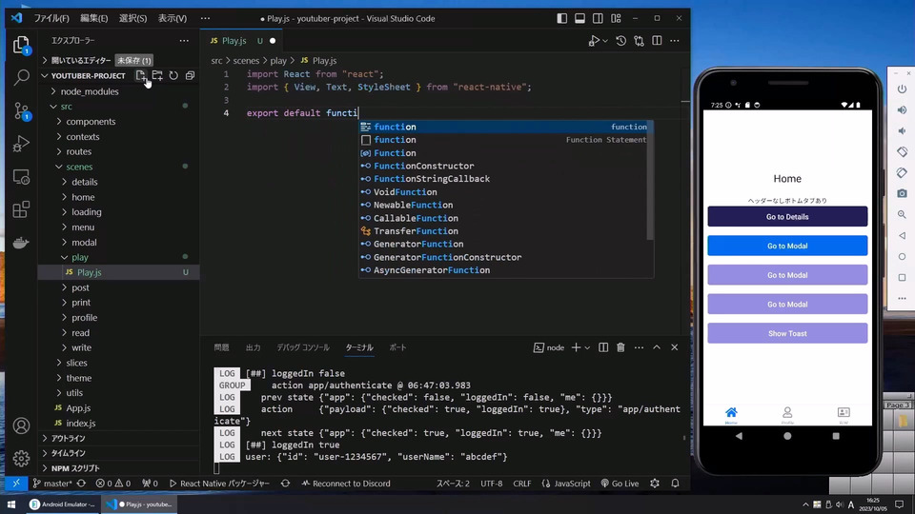915x514 pixels.
Task: Collapse all folders in explorer
Action: pos(190,76)
